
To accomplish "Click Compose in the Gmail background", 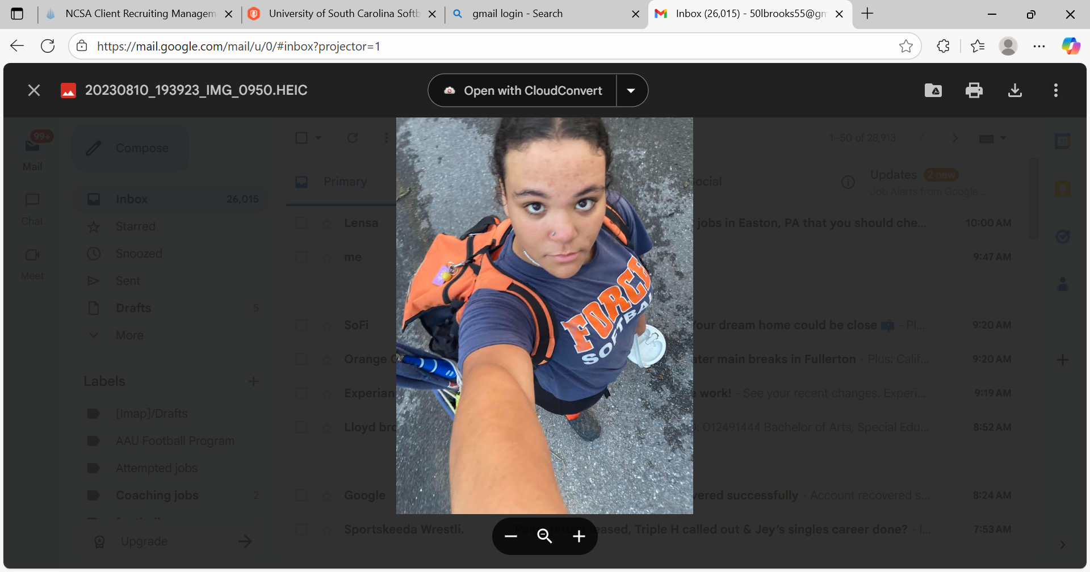I will pyautogui.click(x=131, y=148).
